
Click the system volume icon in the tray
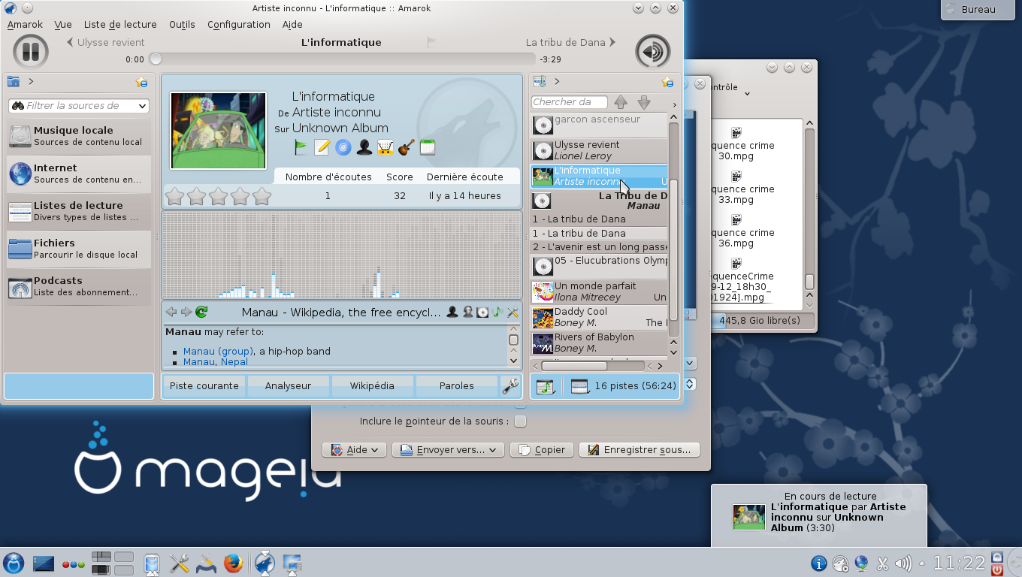tap(903, 563)
